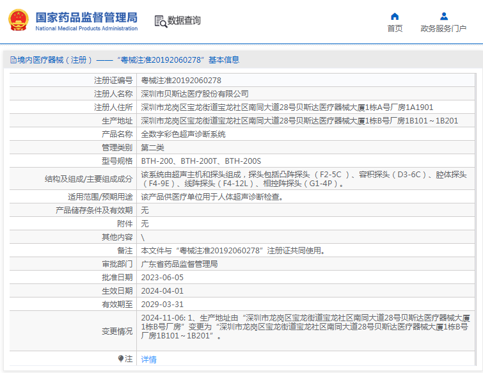Image resolution: width=483 pixels, height=373 pixels.
Task: Click the 适用范围/预期用途 label
Action: [100, 197]
